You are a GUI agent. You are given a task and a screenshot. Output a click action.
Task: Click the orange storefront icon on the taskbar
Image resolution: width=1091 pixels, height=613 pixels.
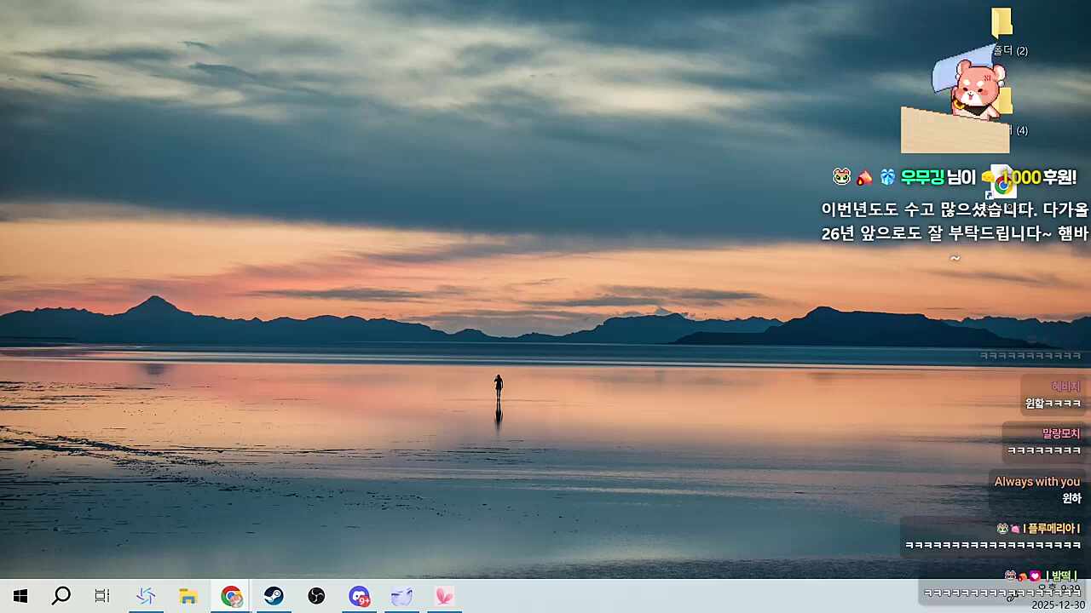(188, 596)
